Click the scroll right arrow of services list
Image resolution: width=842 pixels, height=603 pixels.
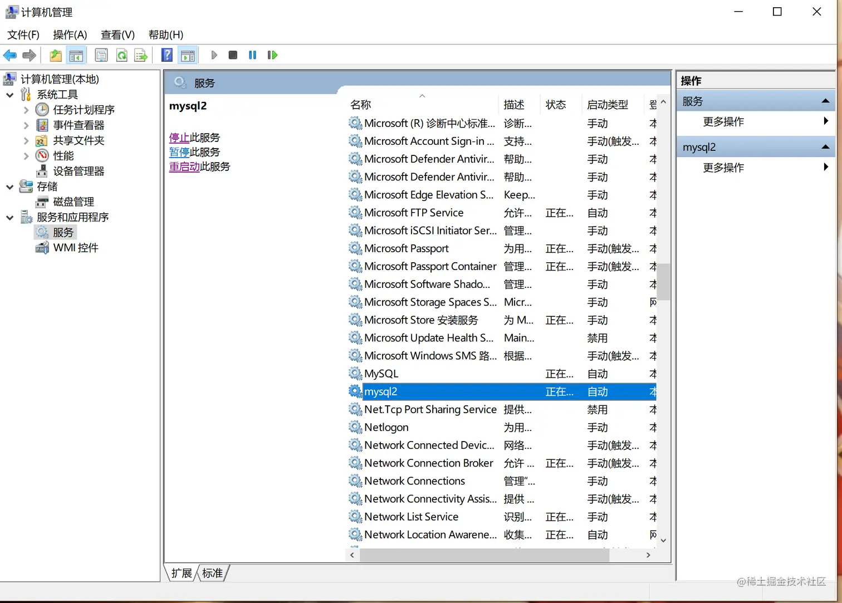click(648, 555)
